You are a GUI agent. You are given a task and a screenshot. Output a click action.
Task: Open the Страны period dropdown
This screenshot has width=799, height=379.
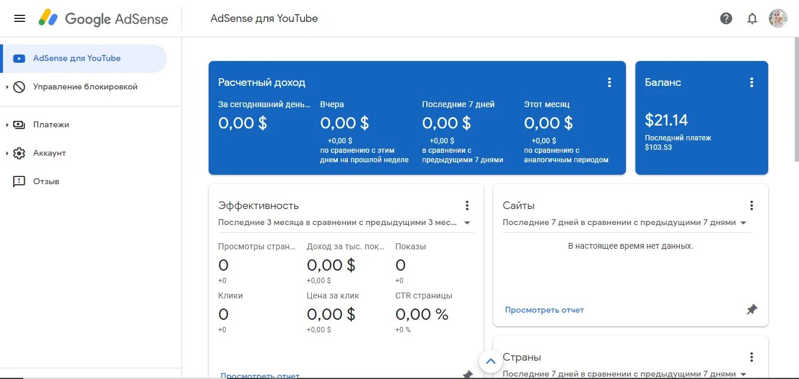(x=625, y=374)
